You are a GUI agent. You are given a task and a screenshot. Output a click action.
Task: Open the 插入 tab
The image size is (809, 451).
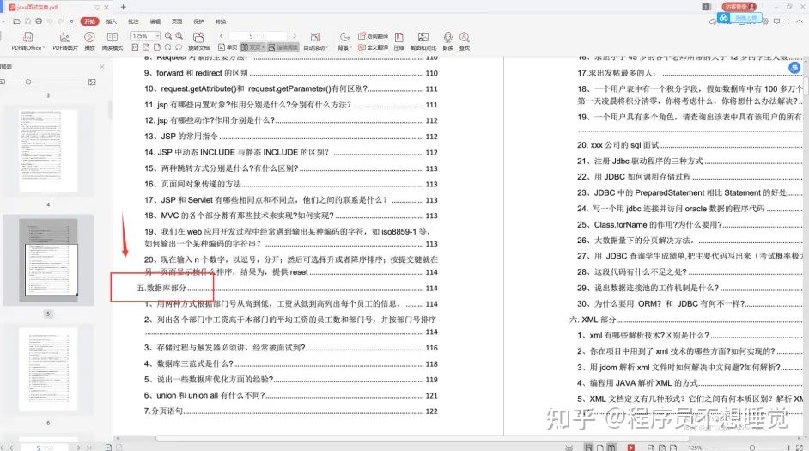pyautogui.click(x=112, y=21)
